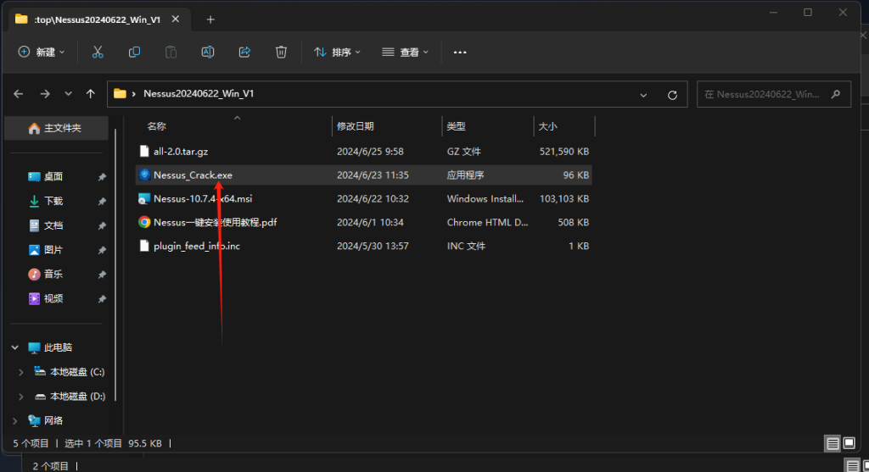Viewport: 869px width, 472px height.
Task: Click the Share icon in toolbar
Action: coord(244,52)
